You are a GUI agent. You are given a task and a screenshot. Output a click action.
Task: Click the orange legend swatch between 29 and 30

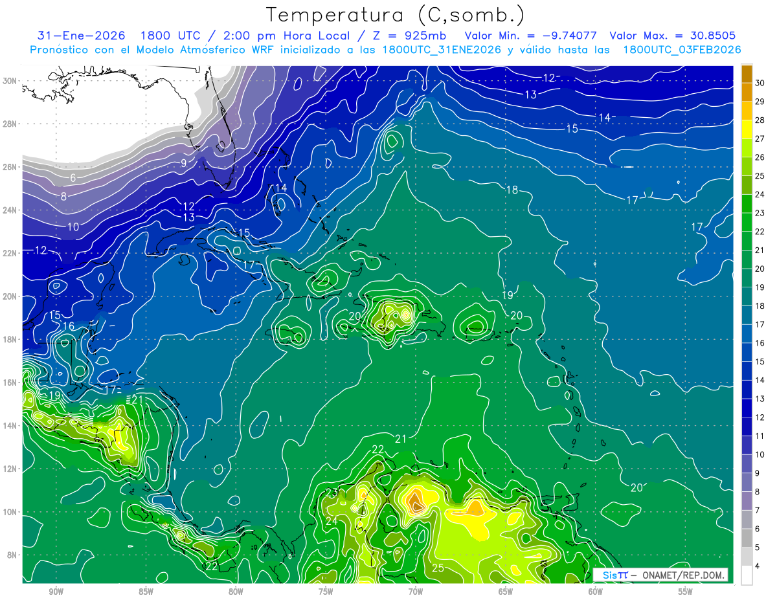[747, 93]
